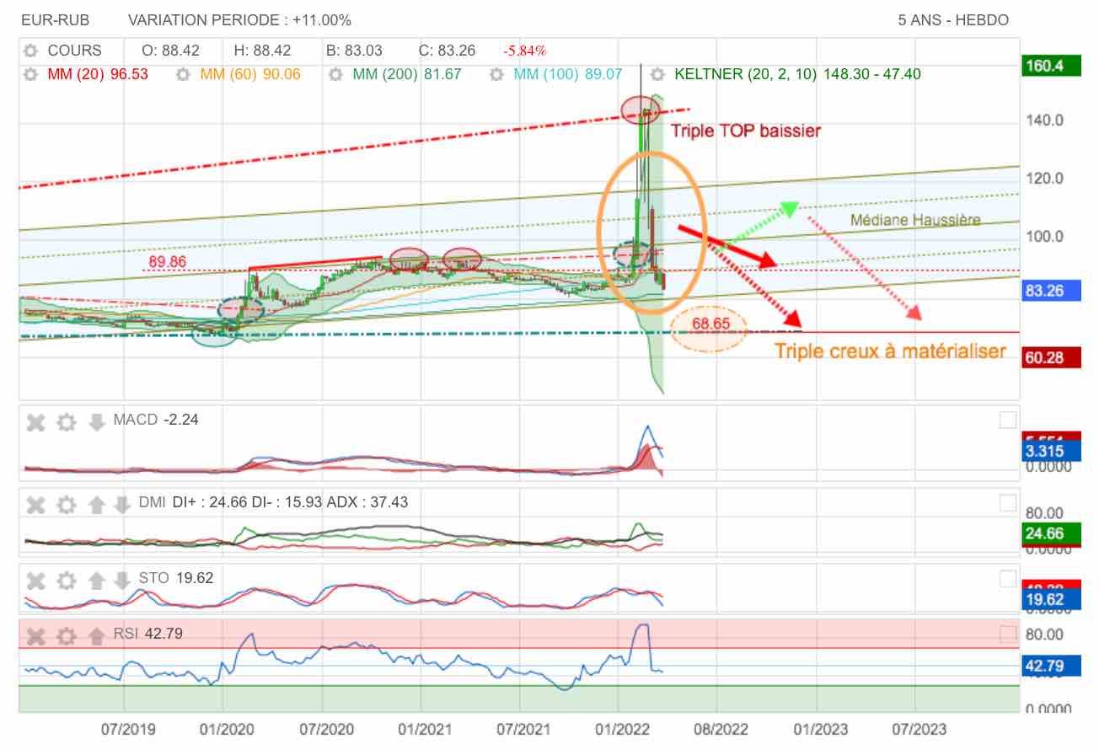
Task: Open the MM (60) settings gear
Action: 184,74
